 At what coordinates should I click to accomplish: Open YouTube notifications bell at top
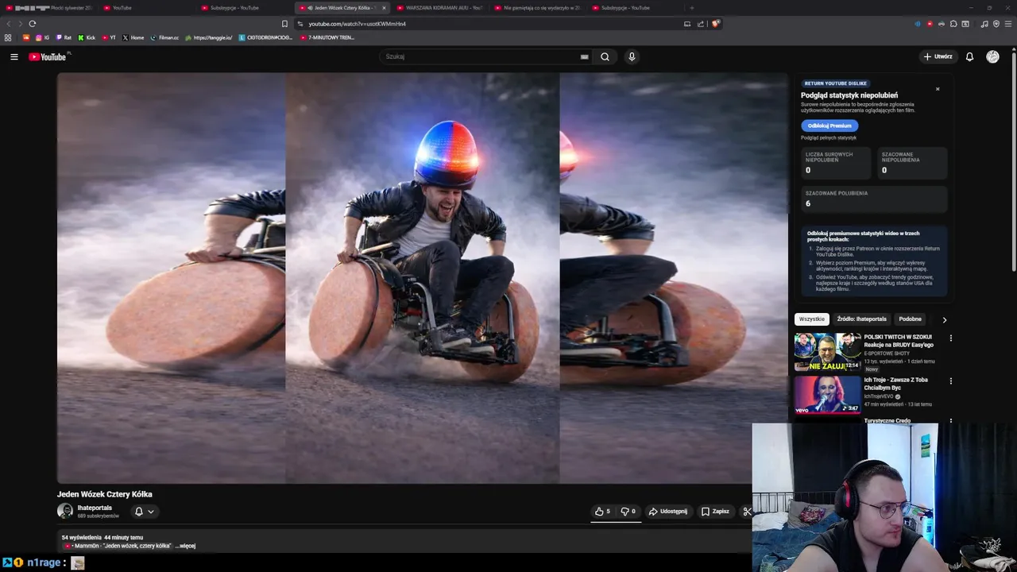tap(969, 56)
